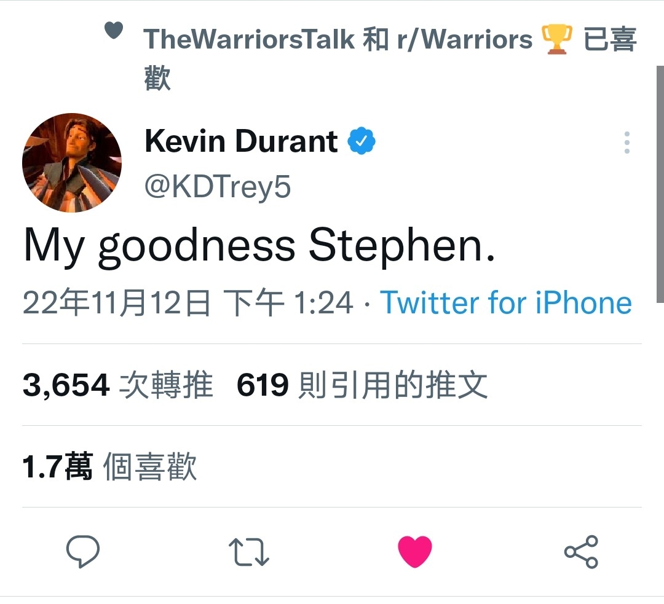The width and height of the screenshot is (664, 604).
Task: Click the Twitter for iPhone link
Action: 506,303
